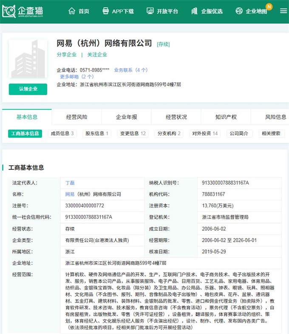This screenshot has width=289, height=334.
Task: Expand 更多邮箱 (2个) list
Action: coord(76,77)
